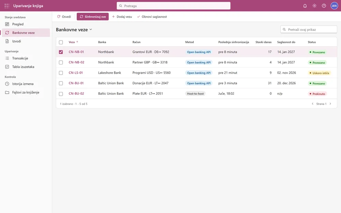Open the CN-LS-01 connection link

pos(76,73)
